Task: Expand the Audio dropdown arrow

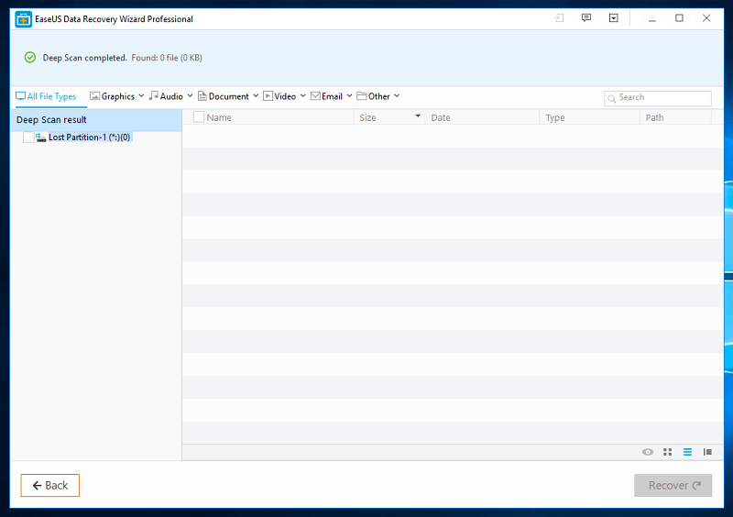Action: (x=190, y=96)
